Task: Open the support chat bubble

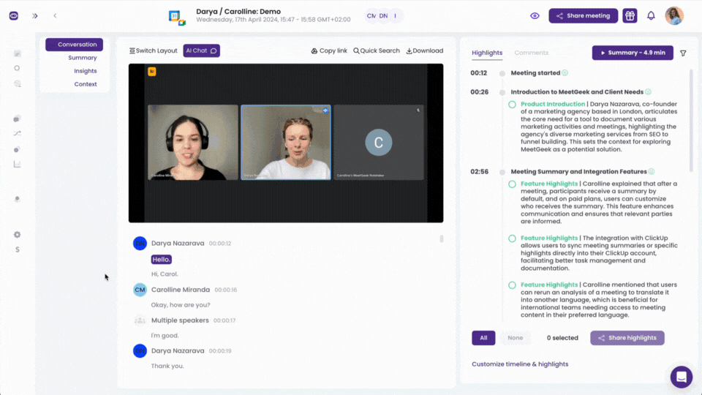Action: pos(682,377)
